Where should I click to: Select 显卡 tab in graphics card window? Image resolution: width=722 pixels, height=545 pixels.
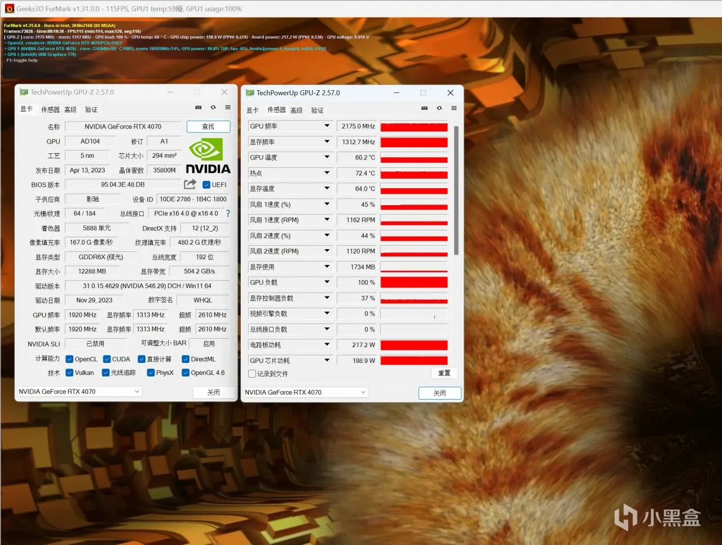point(27,109)
